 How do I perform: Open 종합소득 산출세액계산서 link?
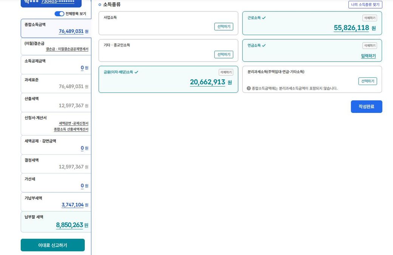tap(71, 129)
